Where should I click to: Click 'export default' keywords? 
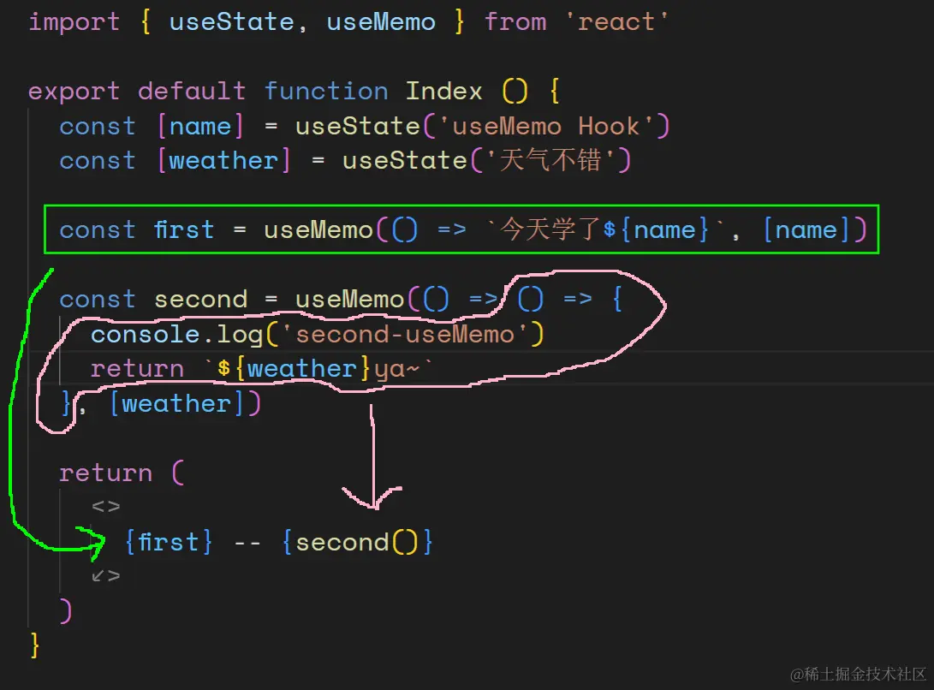click(x=137, y=92)
